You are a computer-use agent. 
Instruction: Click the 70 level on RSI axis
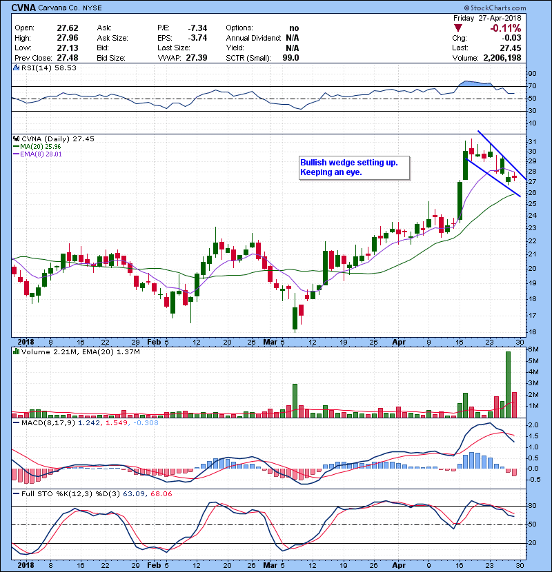532,86
